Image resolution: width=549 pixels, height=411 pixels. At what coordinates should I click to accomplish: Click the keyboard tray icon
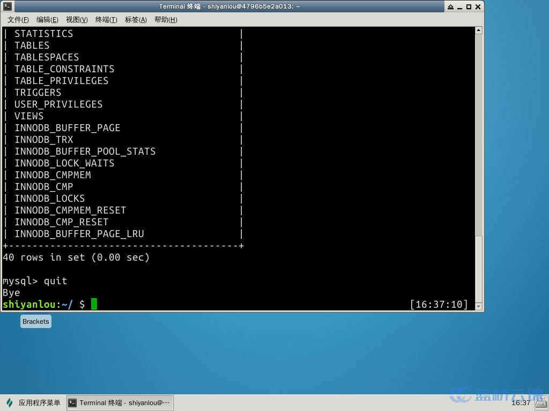tap(541, 403)
